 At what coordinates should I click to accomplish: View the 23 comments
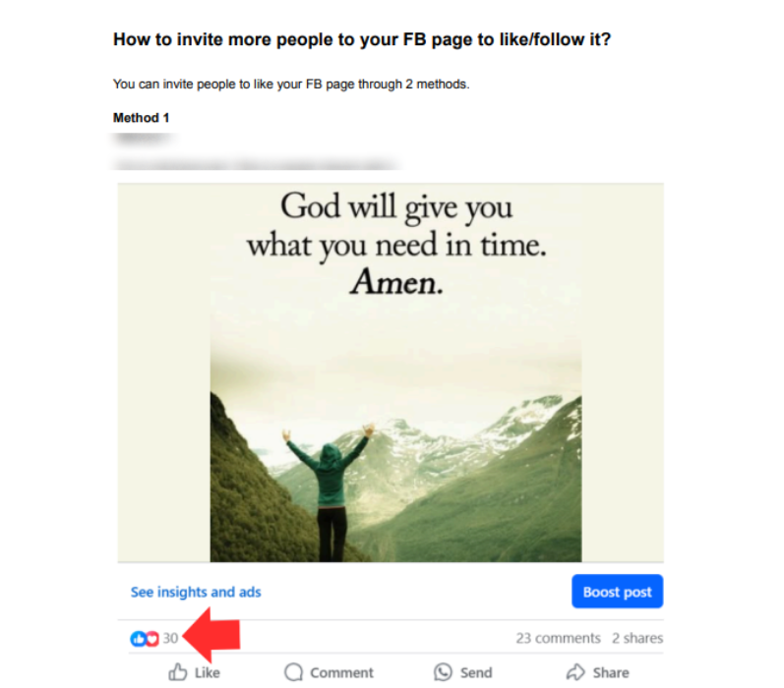coord(558,638)
